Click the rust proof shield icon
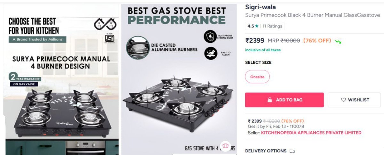The height and width of the screenshot is (155, 384). coord(210,37)
